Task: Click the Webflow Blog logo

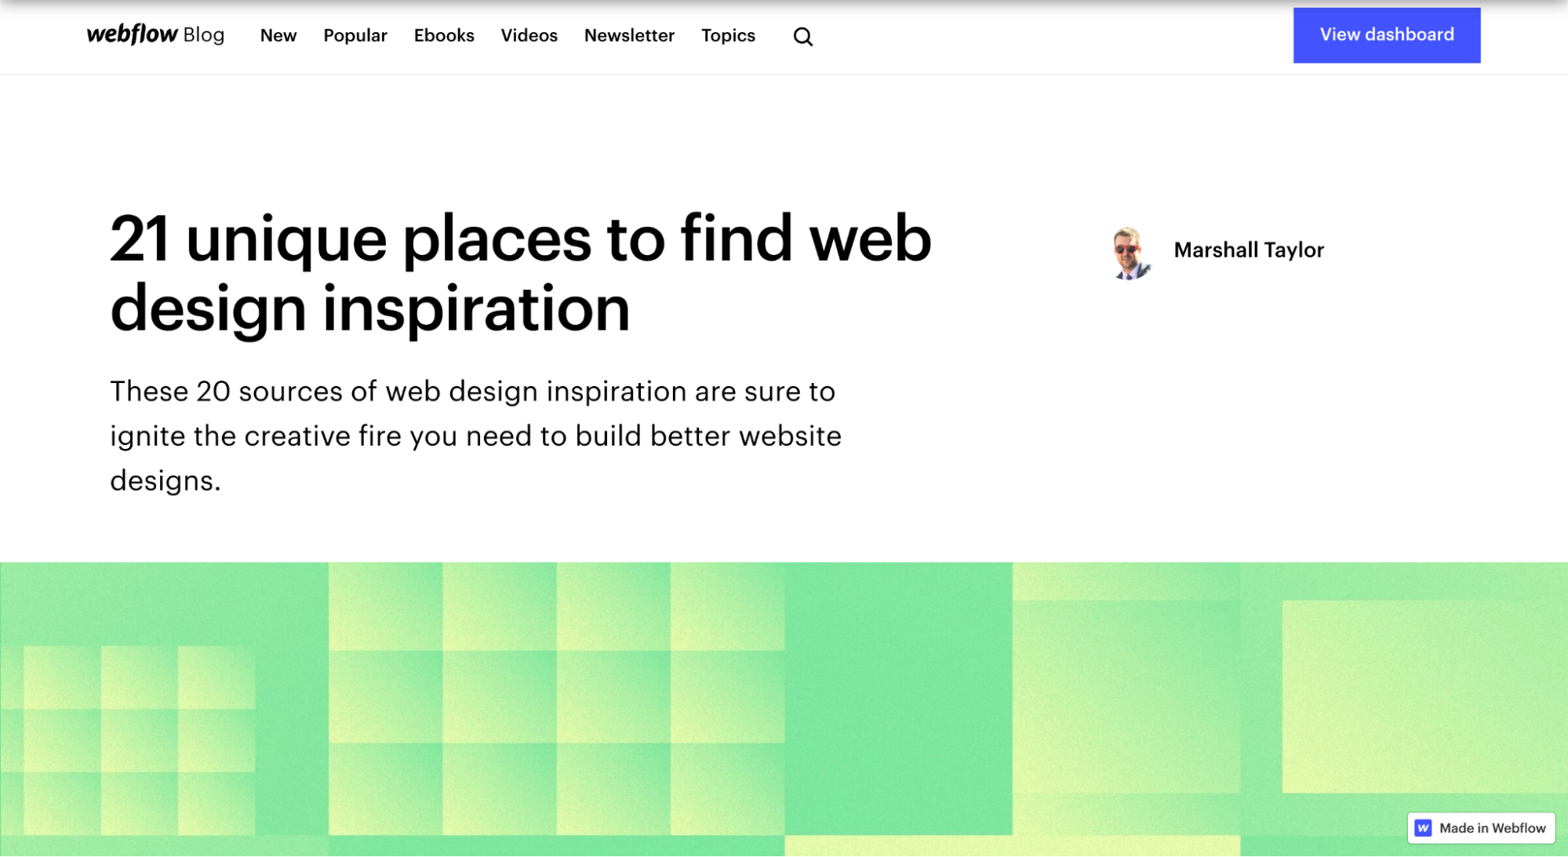Action: pyautogui.click(x=154, y=35)
